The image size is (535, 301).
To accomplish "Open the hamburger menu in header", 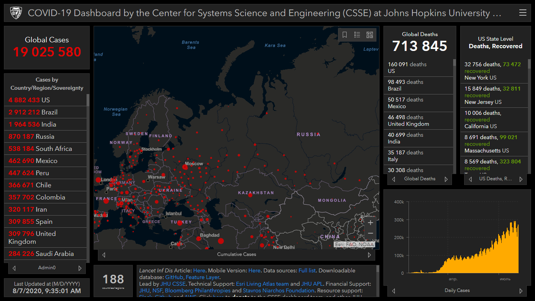I will click(x=522, y=13).
